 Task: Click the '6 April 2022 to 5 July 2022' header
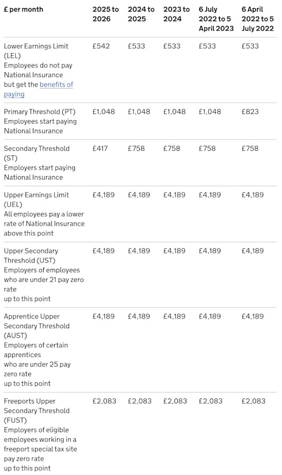(257, 19)
